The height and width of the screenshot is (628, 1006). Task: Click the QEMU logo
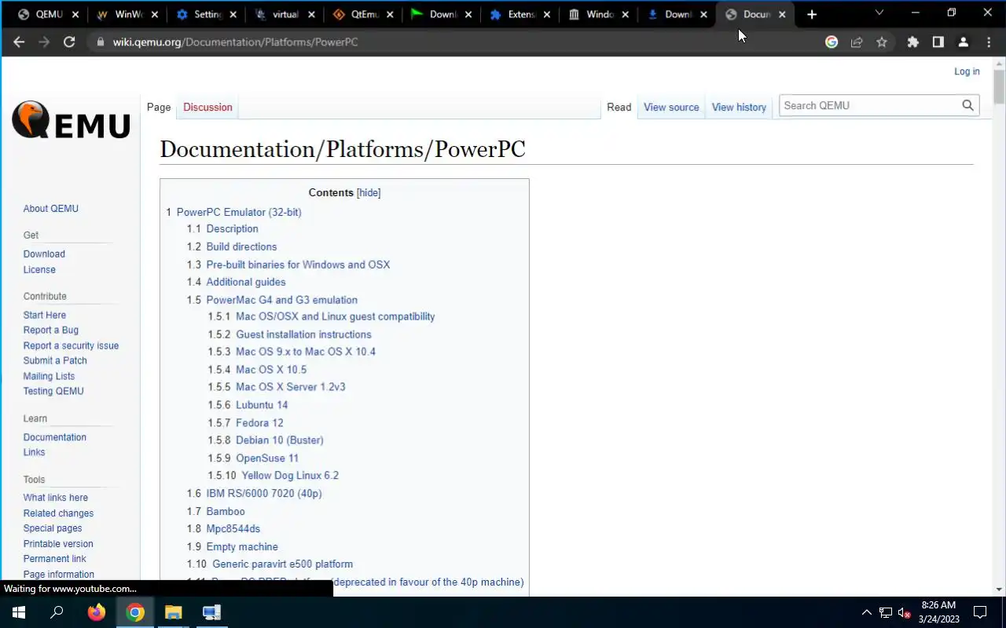point(71,120)
